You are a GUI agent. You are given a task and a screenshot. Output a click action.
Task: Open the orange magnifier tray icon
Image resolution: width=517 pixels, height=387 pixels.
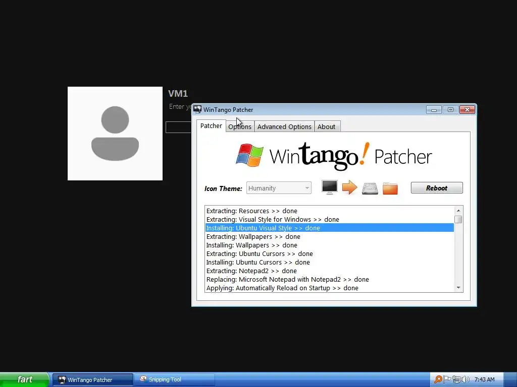pyautogui.click(x=438, y=379)
